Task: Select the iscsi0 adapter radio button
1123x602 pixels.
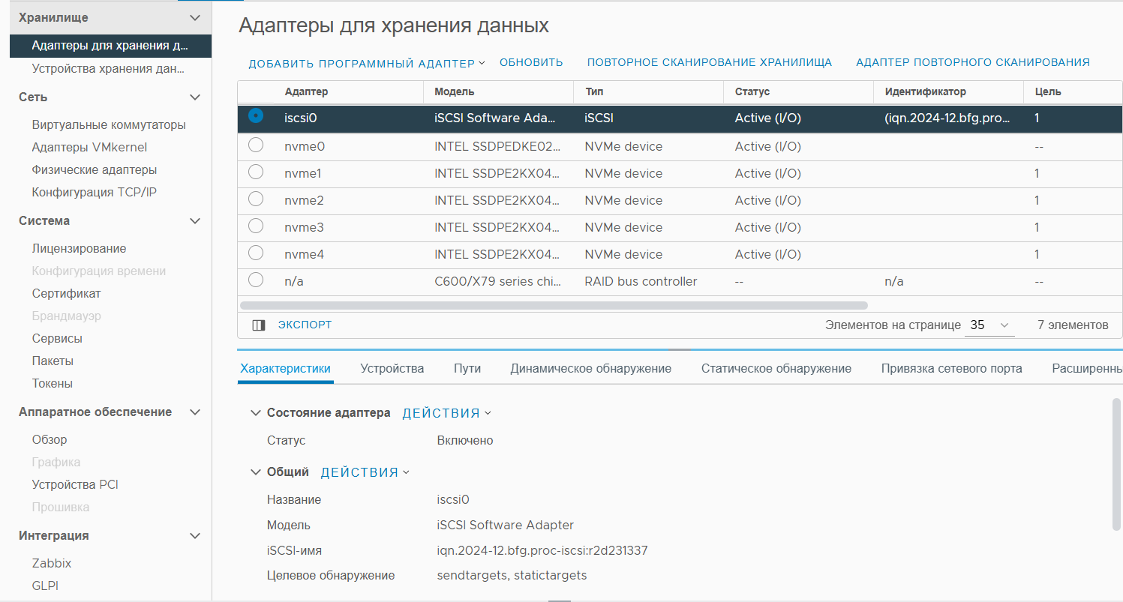Action: pos(256,117)
